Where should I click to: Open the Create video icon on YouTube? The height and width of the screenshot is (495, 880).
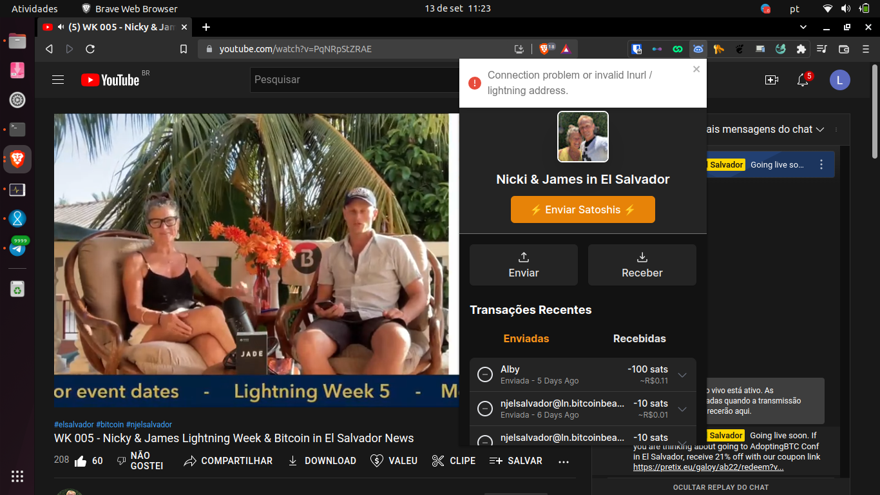coord(772,79)
